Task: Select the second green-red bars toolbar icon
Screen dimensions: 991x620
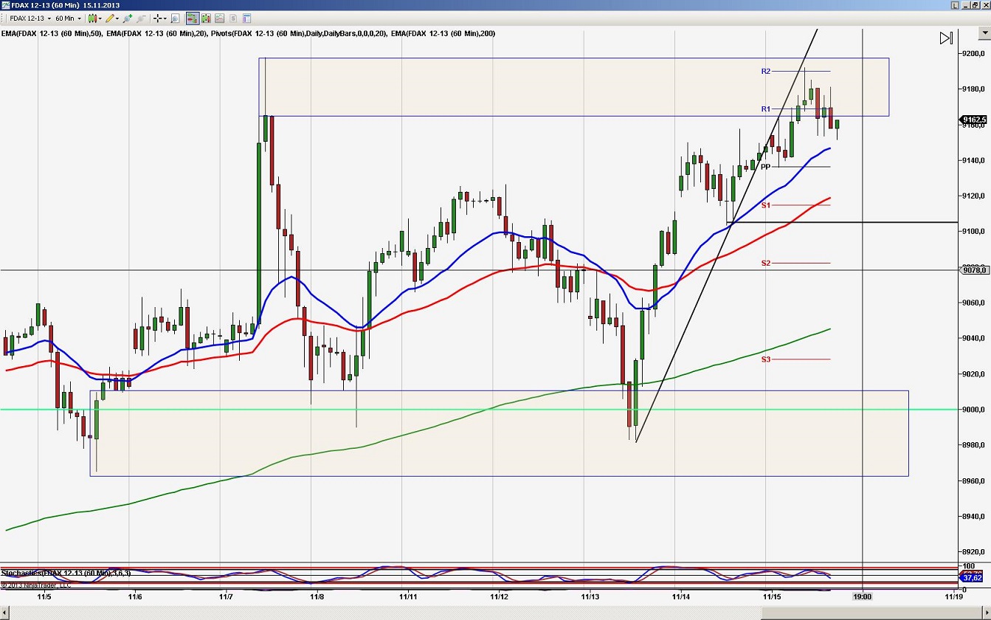Action: click(205, 18)
